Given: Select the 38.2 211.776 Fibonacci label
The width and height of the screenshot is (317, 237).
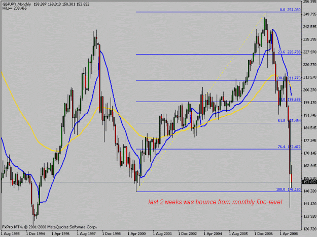Looking at the screenshot, I should point(289,78).
